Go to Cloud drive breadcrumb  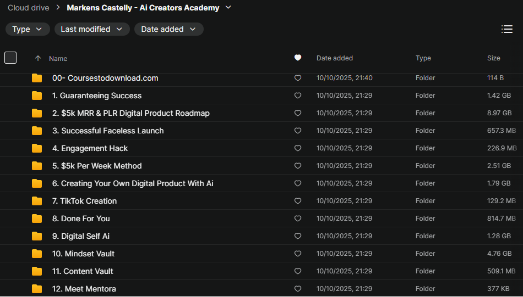coord(28,8)
